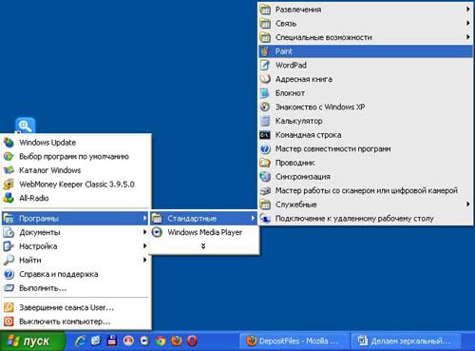Click the Настройка icon

9,246
